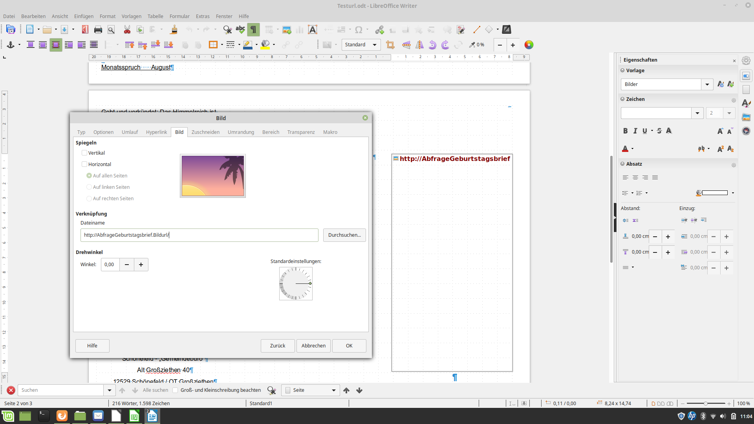Click the Export as PDF icon
Viewport: 754px width, 424px height.
[x=85, y=29]
